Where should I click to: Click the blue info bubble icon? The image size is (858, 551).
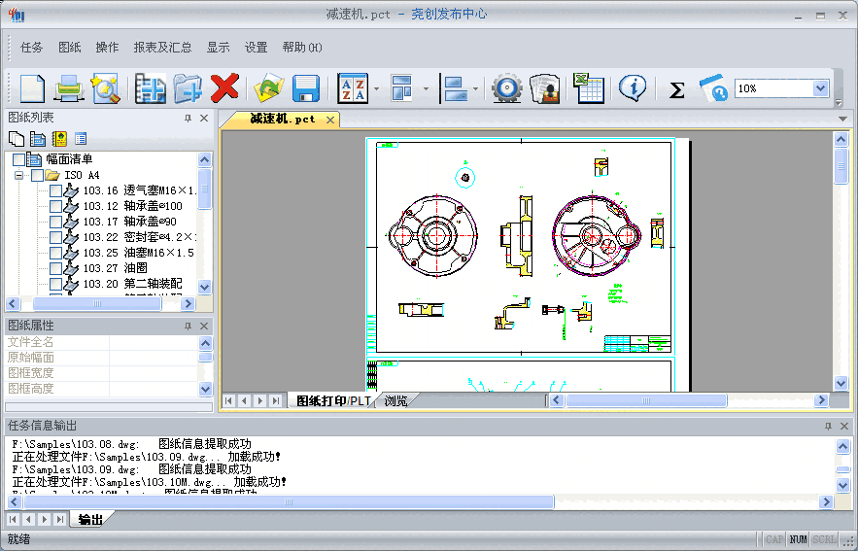pyautogui.click(x=634, y=88)
